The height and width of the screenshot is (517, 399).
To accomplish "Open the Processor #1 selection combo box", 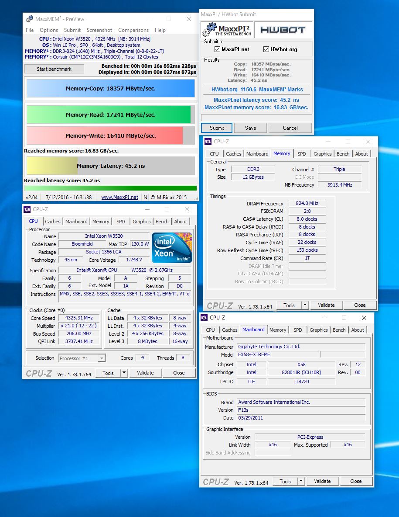I will (x=82, y=358).
